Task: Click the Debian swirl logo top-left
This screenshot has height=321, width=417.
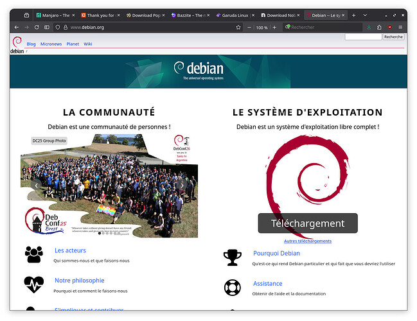Action: pos(17,44)
